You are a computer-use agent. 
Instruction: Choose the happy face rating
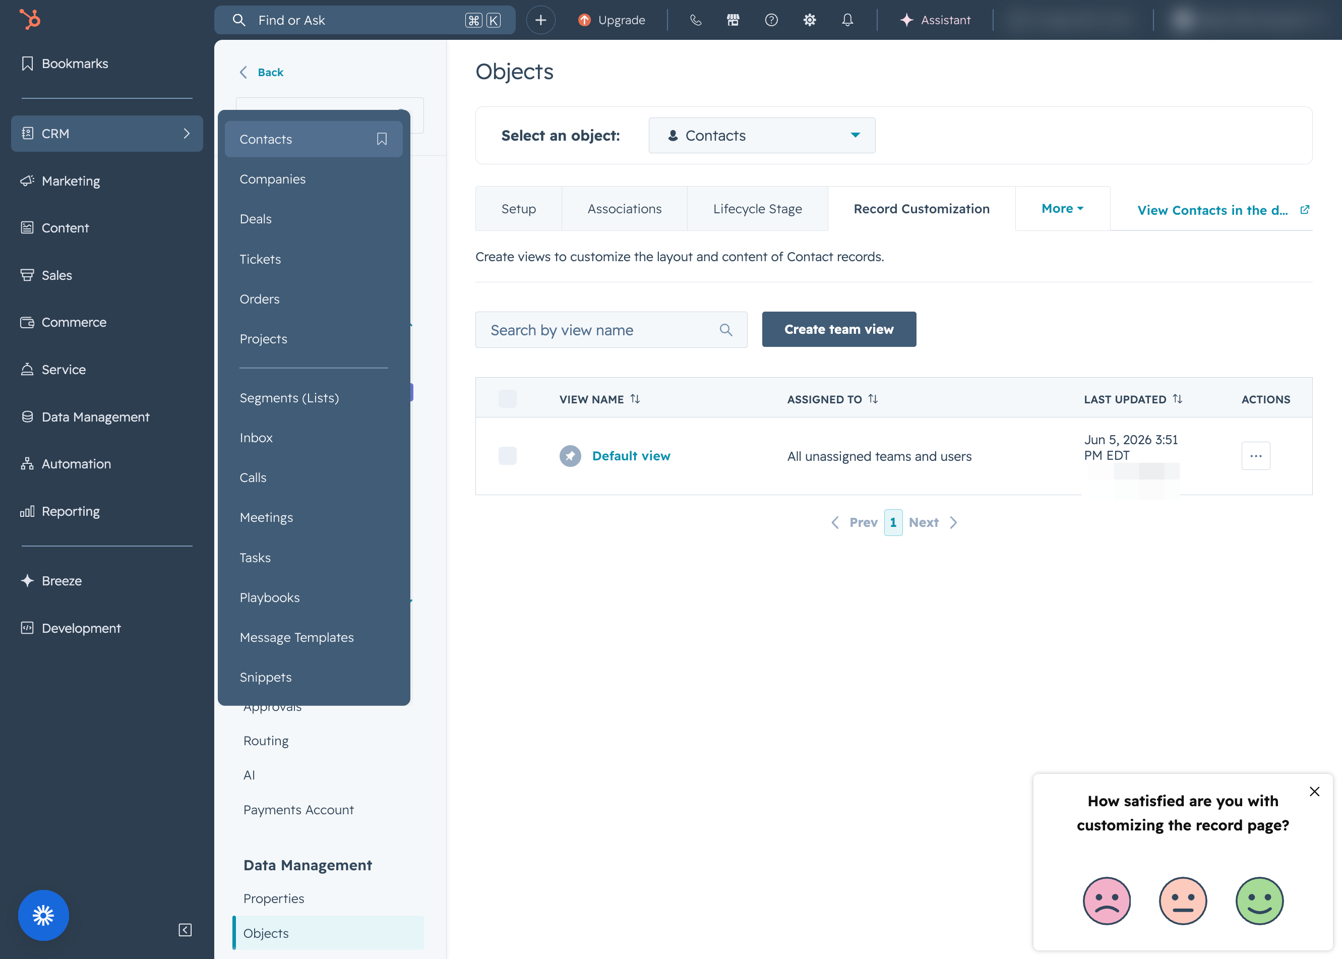[1259, 901]
